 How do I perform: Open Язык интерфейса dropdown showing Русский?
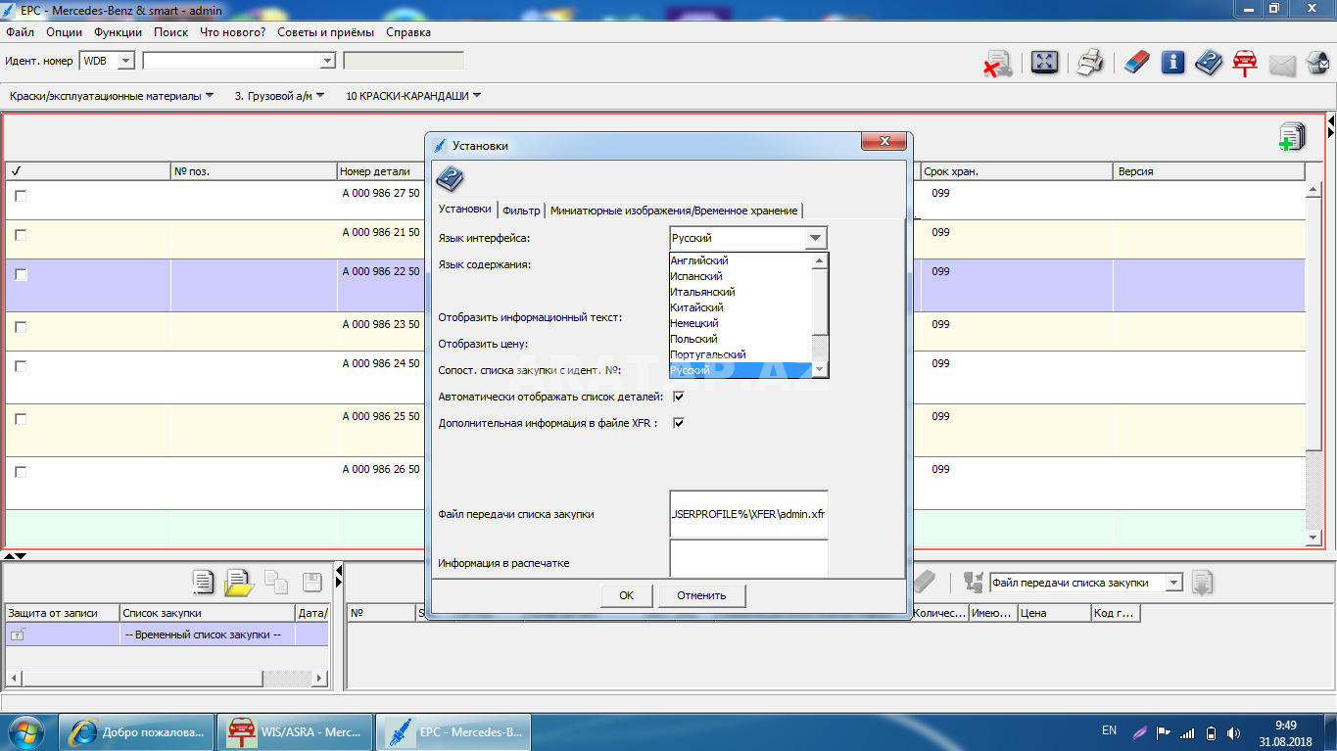748,238
